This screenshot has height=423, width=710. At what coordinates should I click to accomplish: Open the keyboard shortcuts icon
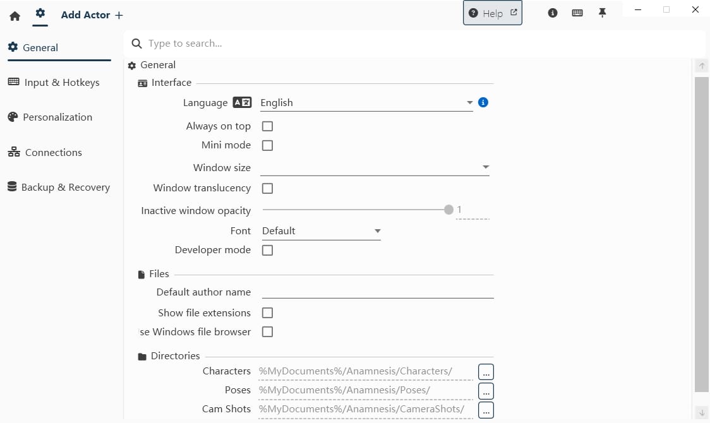(577, 13)
